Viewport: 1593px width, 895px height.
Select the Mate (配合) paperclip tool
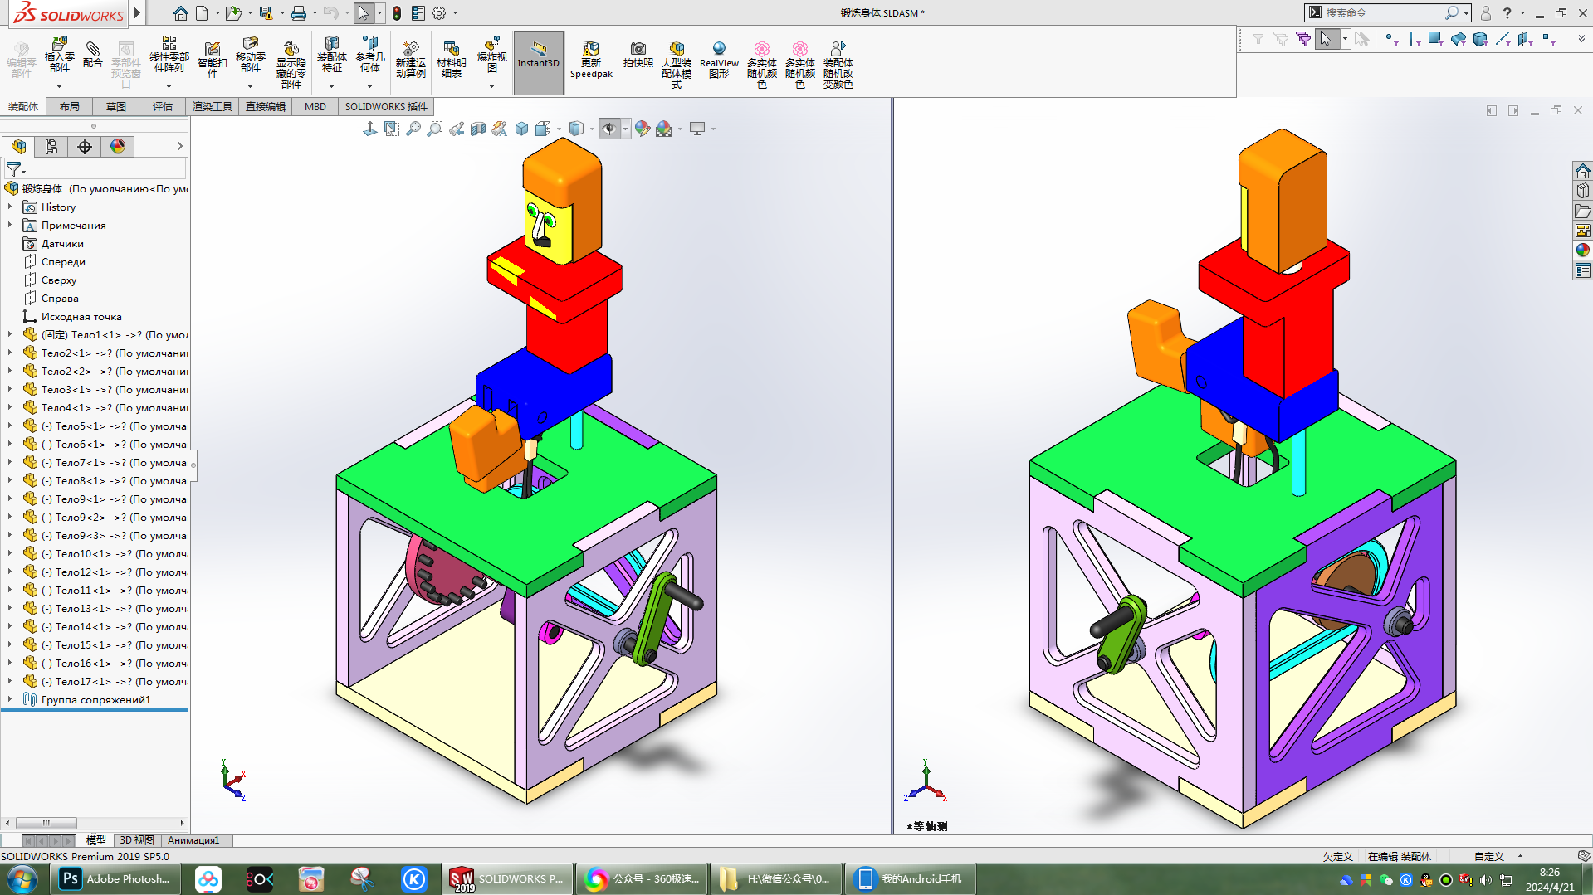[x=93, y=55]
